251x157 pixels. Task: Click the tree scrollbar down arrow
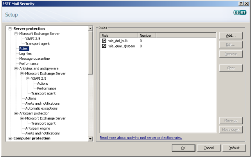pyautogui.click(x=90, y=139)
